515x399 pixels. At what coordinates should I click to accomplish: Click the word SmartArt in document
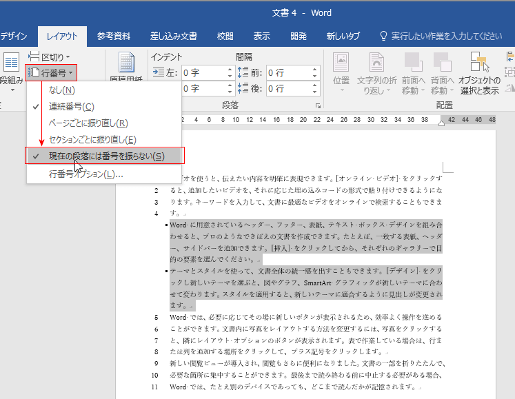tap(317, 283)
